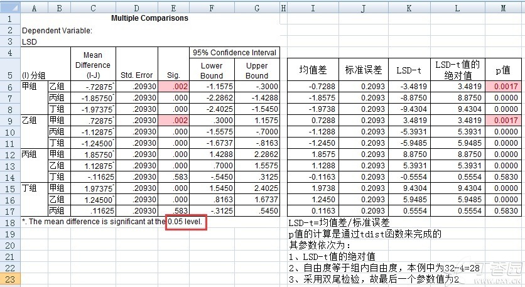Click the 'Mean Difference (I-J)' header

click(93, 65)
